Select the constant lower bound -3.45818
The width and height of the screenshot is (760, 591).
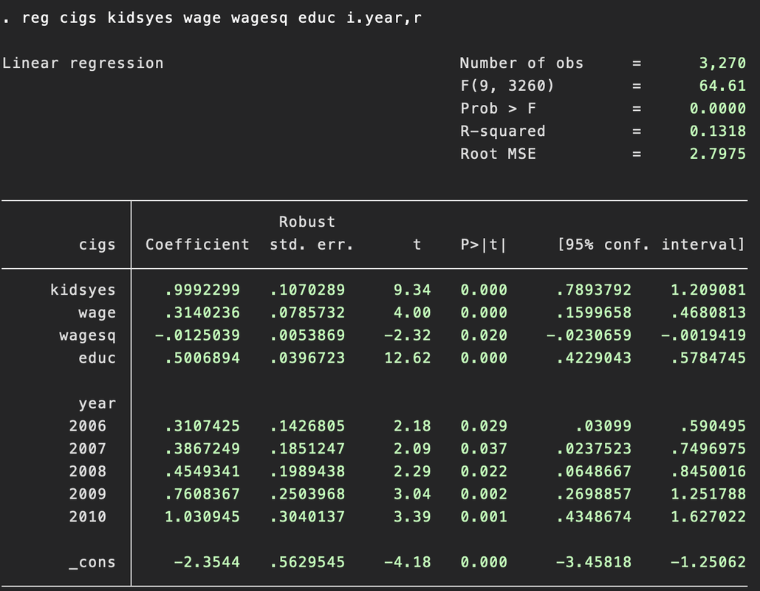[x=594, y=562]
